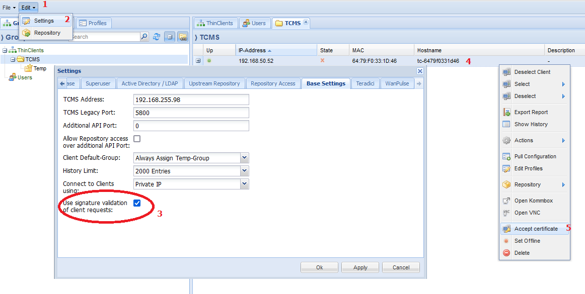The image size is (585, 294).
Task: Switch to the Repository Access tab
Action: [273, 83]
